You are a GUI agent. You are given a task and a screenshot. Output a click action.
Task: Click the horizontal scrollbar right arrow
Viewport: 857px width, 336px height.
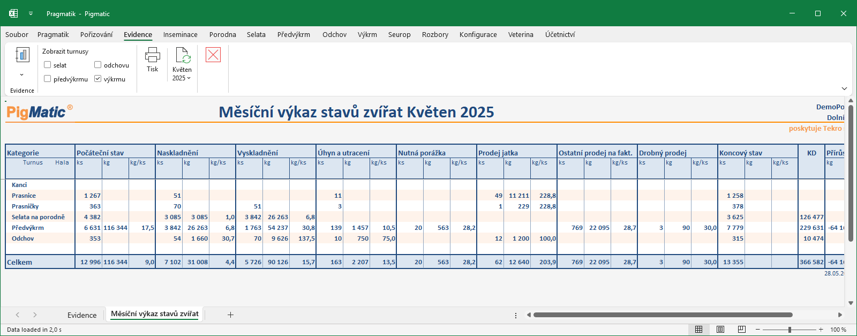pyautogui.click(x=840, y=315)
